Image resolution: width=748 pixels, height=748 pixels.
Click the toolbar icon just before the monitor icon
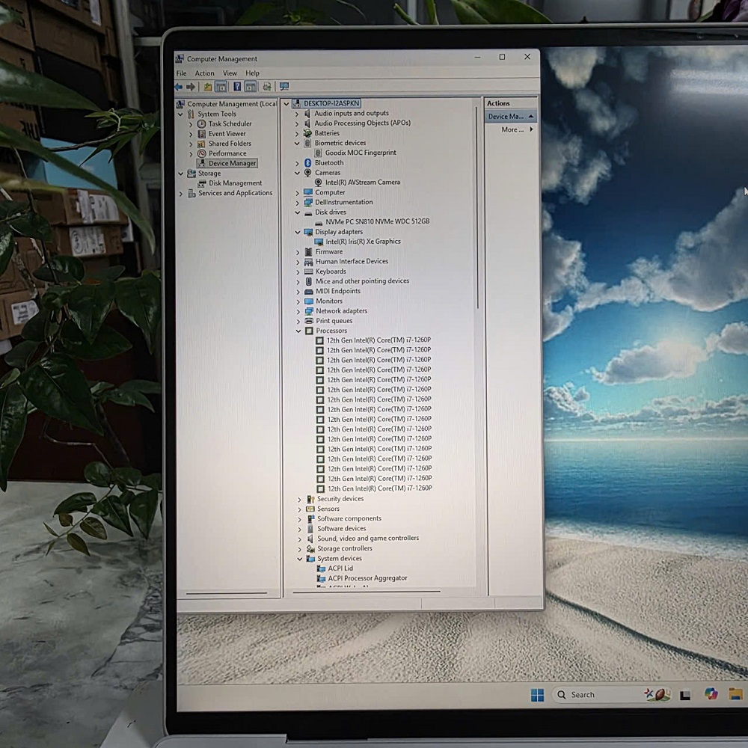[267, 86]
